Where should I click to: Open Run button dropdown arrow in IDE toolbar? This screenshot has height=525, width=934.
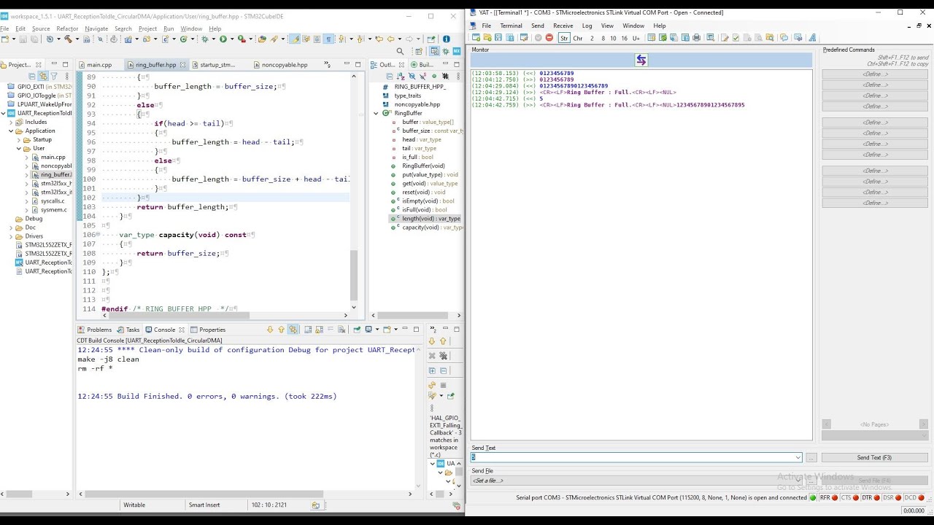tap(232, 39)
